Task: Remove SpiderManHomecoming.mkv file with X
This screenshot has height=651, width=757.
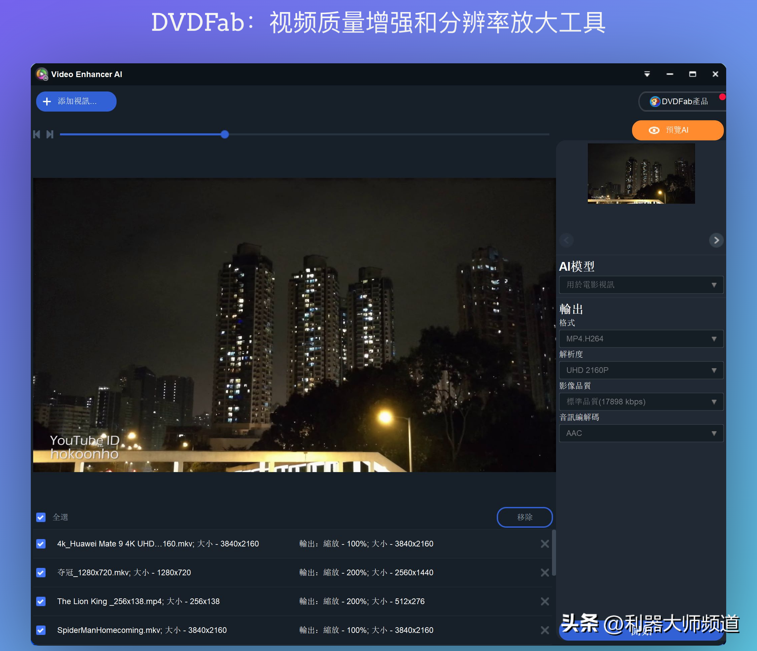Action: click(x=545, y=630)
